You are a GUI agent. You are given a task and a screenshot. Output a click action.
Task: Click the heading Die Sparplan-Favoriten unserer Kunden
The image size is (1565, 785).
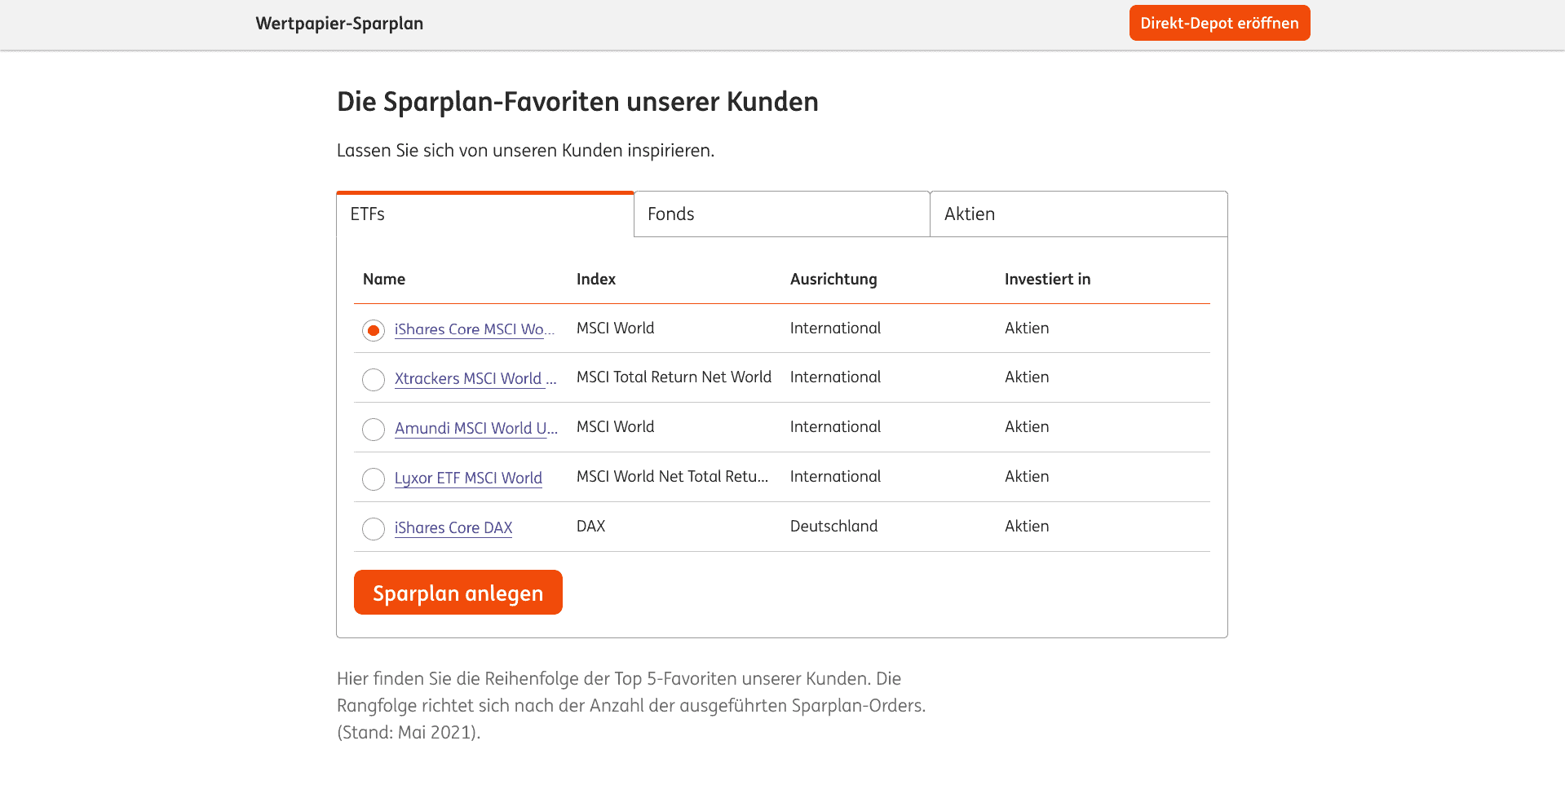click(x=577, y=102)
